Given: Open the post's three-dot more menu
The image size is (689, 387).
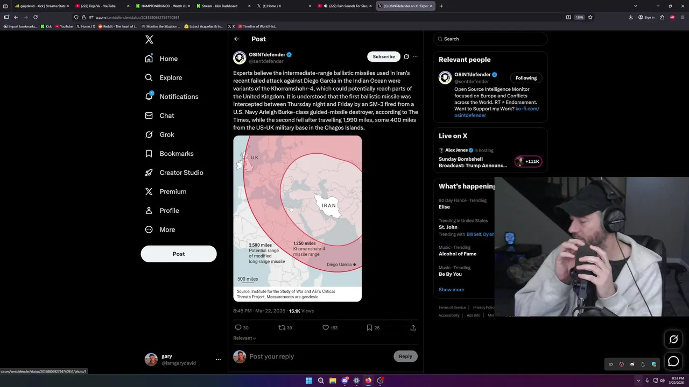Looking at the screenshot, I should [415, 56].
